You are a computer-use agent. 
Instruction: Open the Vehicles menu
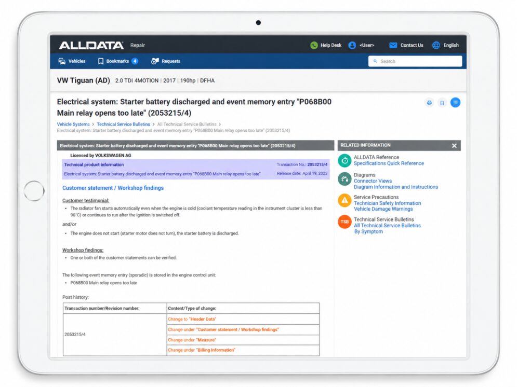pyautogui.click(x=72, y=61)
